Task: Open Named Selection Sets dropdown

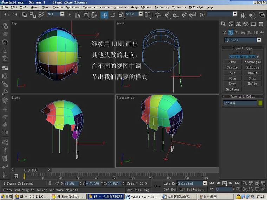Action: click(x=235, y=14)
